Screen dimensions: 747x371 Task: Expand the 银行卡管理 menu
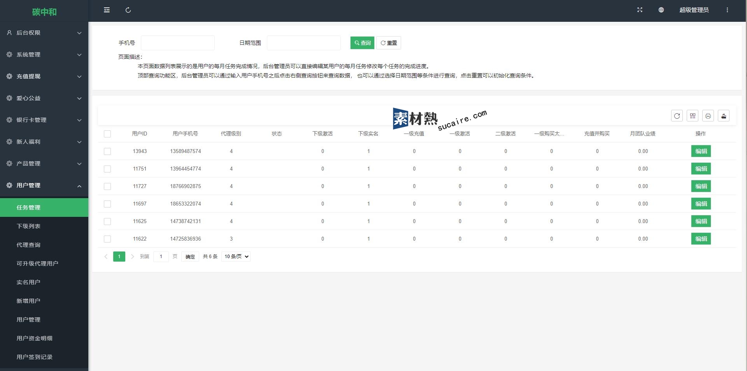coord(44,120)
